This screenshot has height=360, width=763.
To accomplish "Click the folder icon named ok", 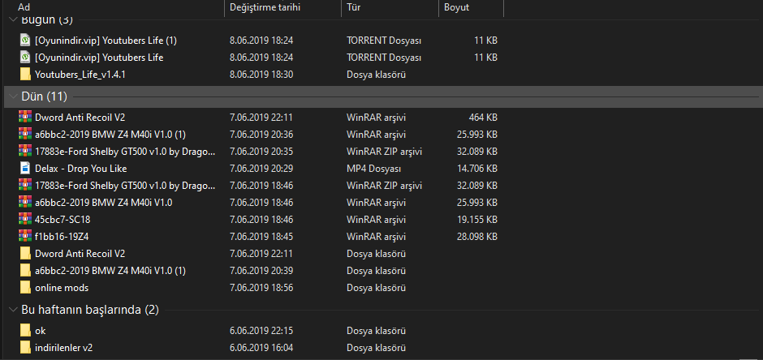I will [25, 330].
